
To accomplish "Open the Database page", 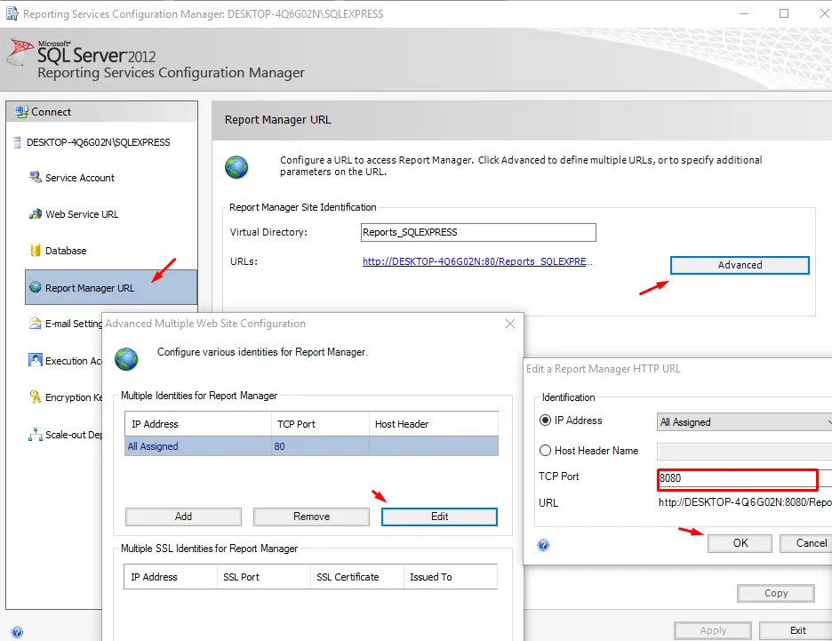I will click(x=66, y=251).
